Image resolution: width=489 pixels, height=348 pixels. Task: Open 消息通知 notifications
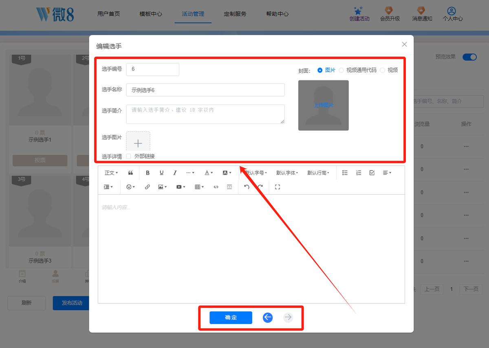(422, 14)
